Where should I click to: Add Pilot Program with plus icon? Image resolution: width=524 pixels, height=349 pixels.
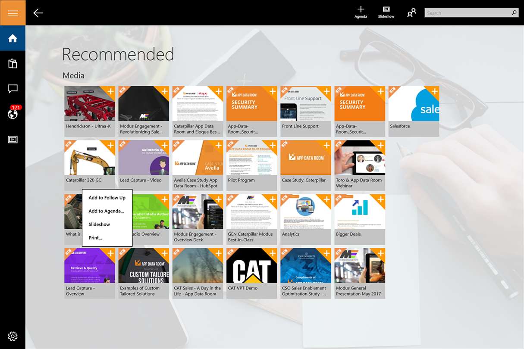pos(273,145)
